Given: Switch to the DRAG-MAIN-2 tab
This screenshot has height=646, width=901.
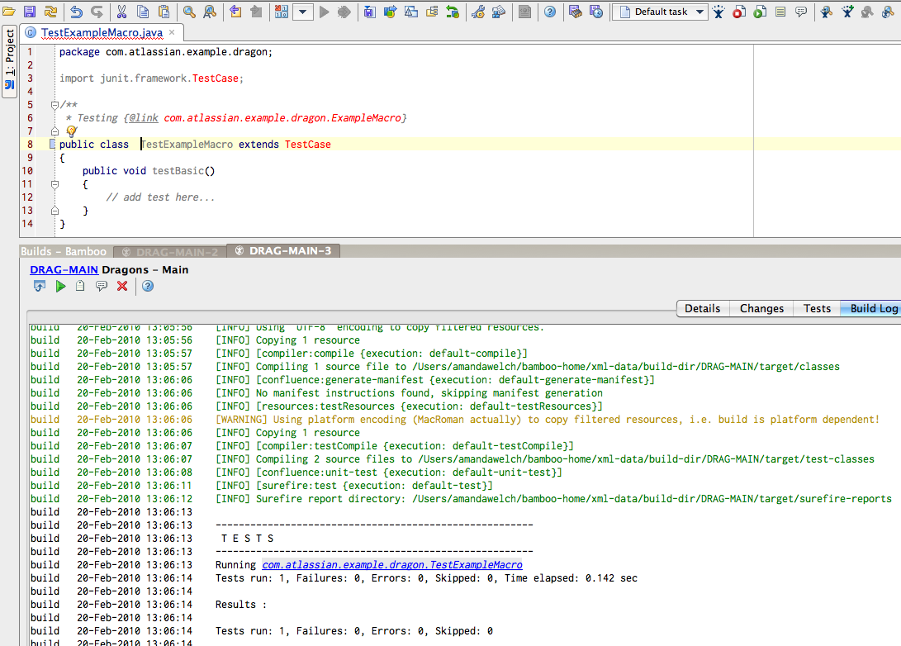Looking at the screenshot, I should coord(168,251).
